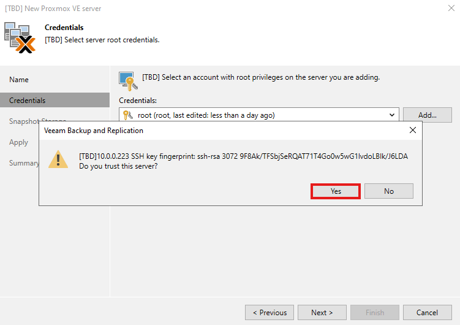Decline the SSH fingerprint with No
This screenshot has width=460, height=325.
click(x=389, y=191)
